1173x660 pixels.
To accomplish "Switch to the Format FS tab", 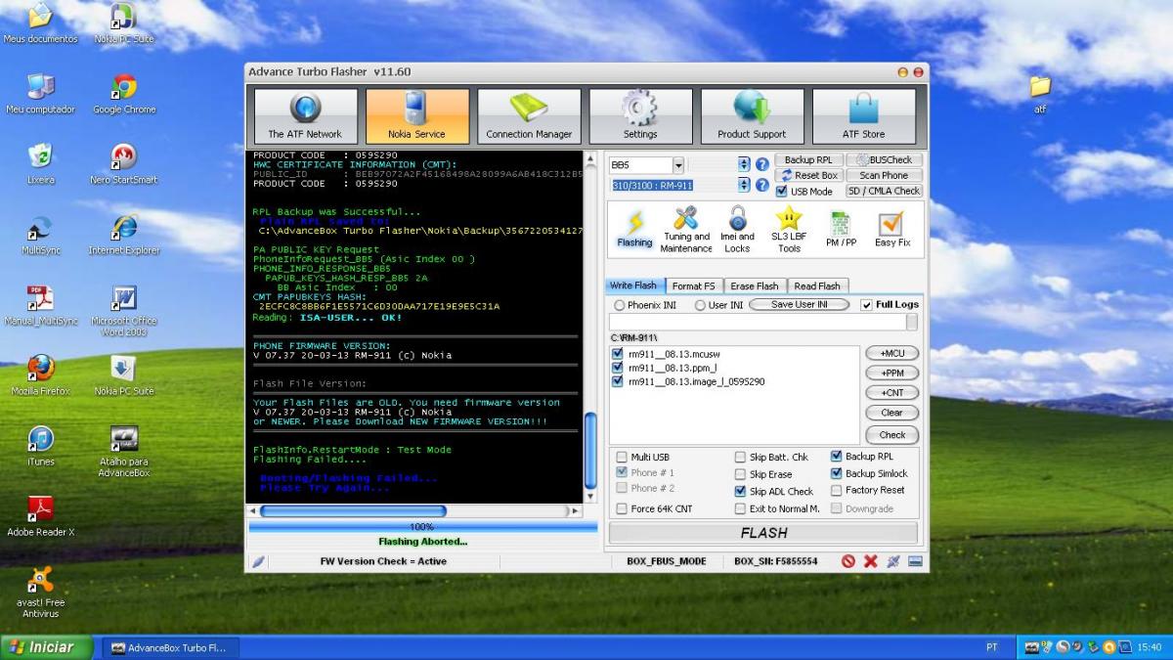I will [x=693, y=286].
